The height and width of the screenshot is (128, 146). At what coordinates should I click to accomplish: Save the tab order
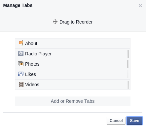point(134,121)
